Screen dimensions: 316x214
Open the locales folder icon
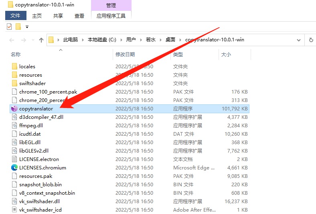coord(14,66)
